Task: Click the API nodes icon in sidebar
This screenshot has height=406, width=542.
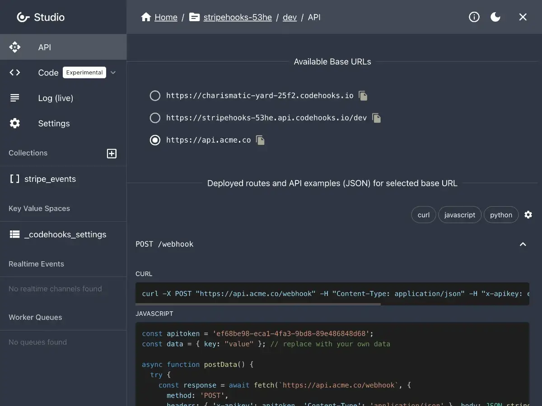Action: (15, 47)
